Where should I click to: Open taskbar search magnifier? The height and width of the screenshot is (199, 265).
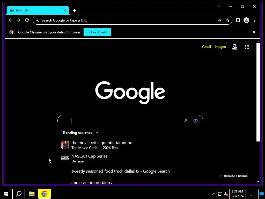point(19,194)
